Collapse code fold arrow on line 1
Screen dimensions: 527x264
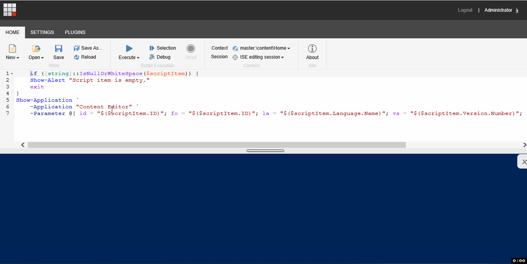(12, 74)
